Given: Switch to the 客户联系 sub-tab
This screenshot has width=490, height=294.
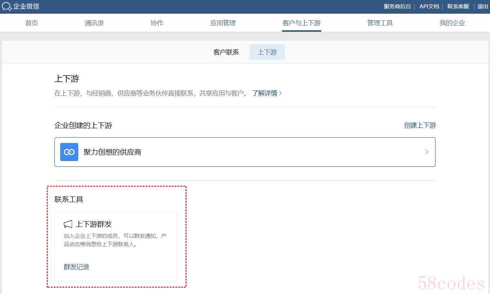Looking at the screenshot, I should point(226,52).
